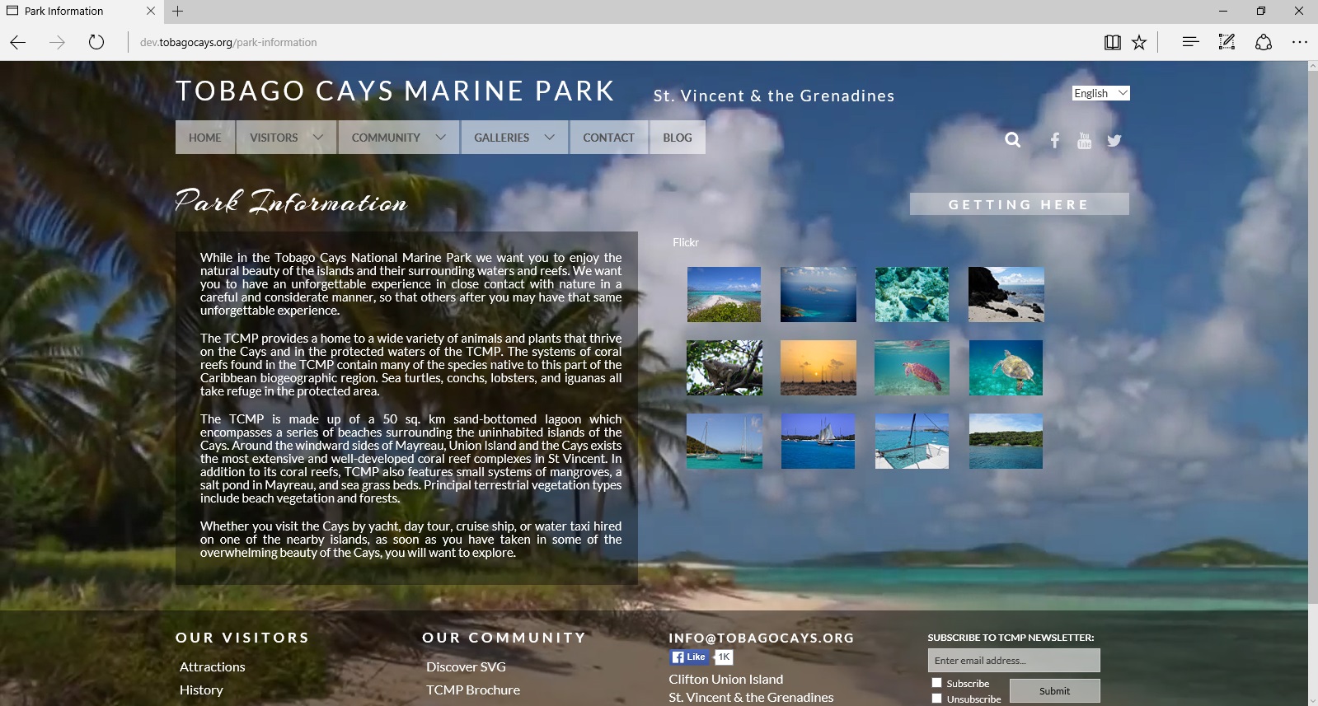Open the Facebook icon in header
The height and width of the screenshot is (706, 1318).
(1055, 140)
